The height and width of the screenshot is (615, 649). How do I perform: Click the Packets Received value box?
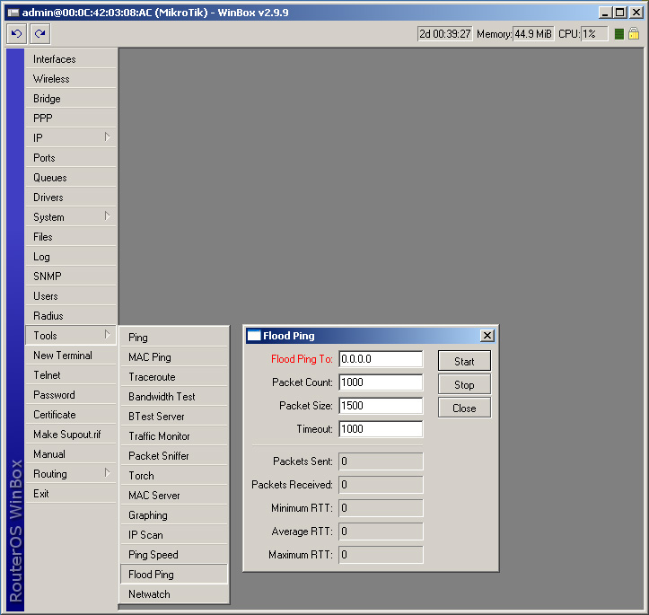(381, 485)
